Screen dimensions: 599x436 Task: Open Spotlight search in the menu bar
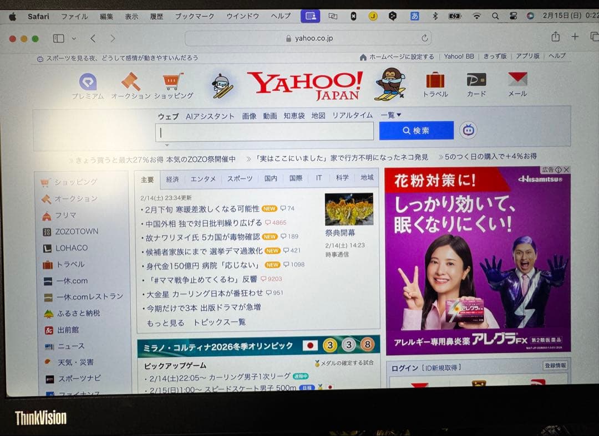[495, 16]
